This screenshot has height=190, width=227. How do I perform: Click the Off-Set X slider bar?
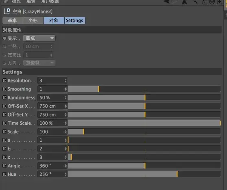(144, 106)
